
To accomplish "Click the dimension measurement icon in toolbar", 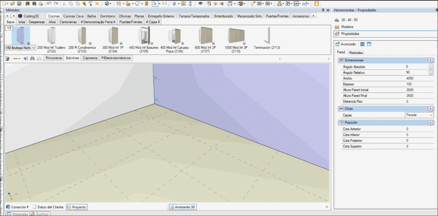I will pyautogui.click(x=165, y=3).
